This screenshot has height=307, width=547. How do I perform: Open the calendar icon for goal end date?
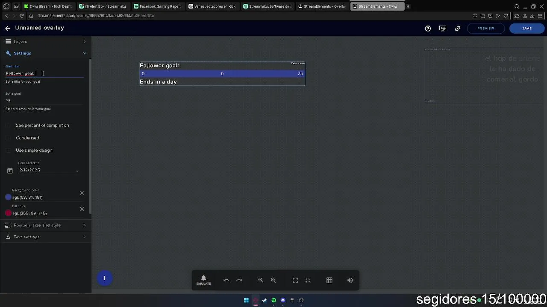(10, 171)
